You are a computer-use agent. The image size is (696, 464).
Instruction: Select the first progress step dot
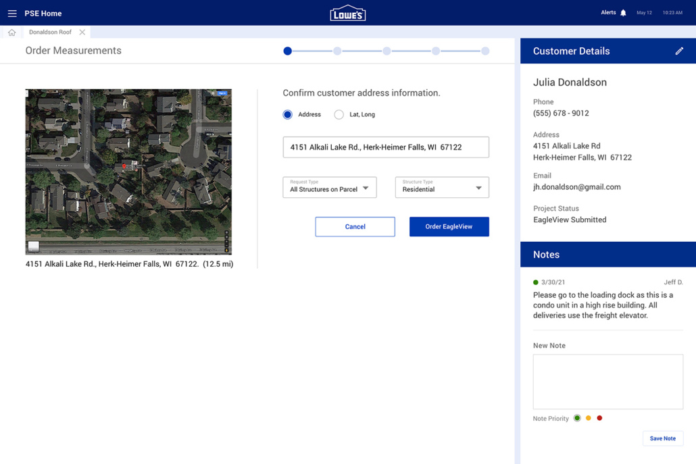click(x=288, y=51)
